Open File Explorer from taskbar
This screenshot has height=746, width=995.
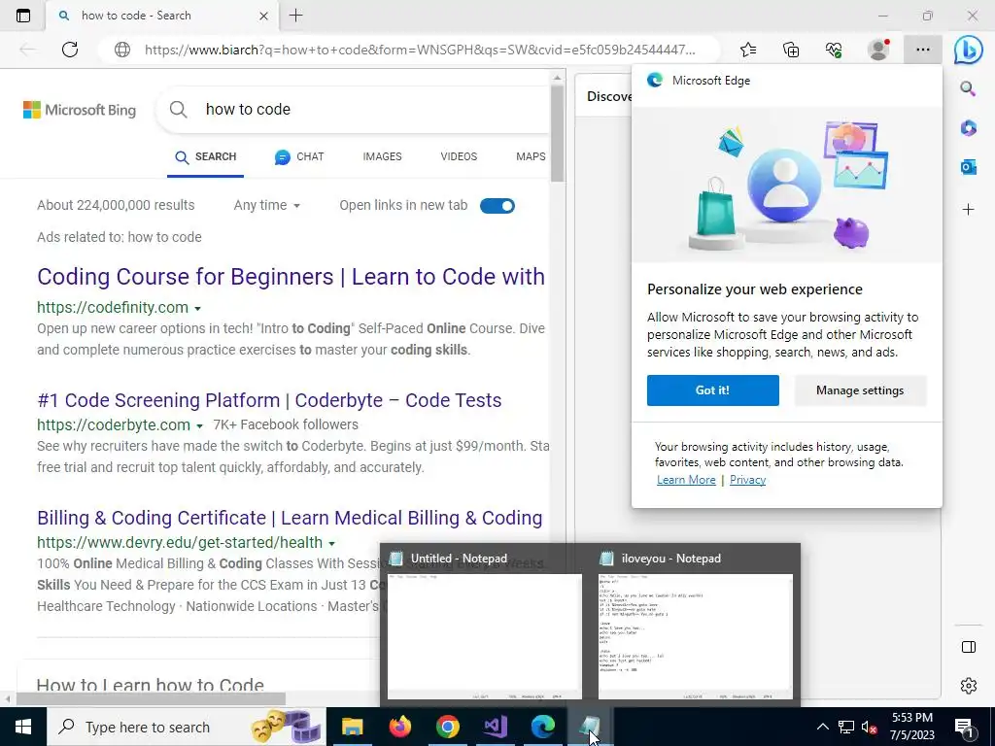coord(352,727)
